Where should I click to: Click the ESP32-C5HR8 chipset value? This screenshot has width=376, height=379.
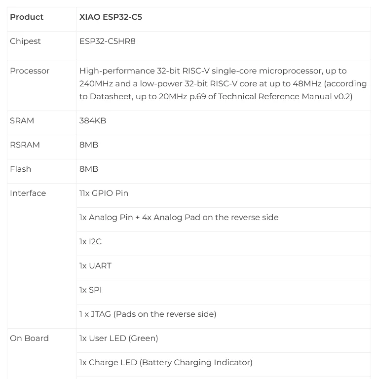coord(107,41)
